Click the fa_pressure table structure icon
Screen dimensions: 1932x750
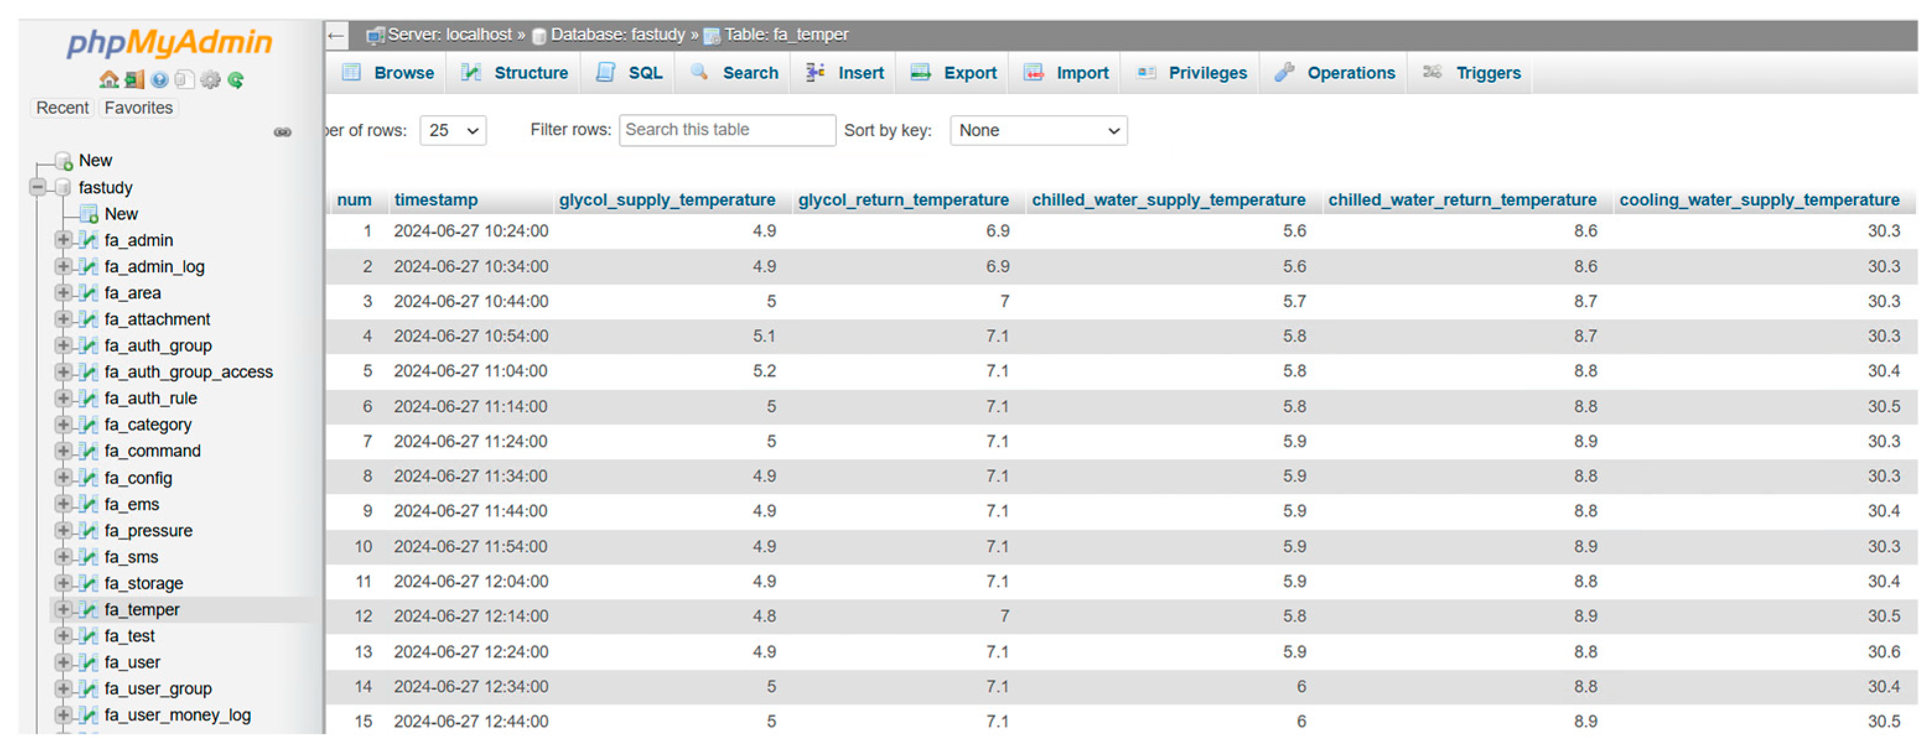coord(89,531)
